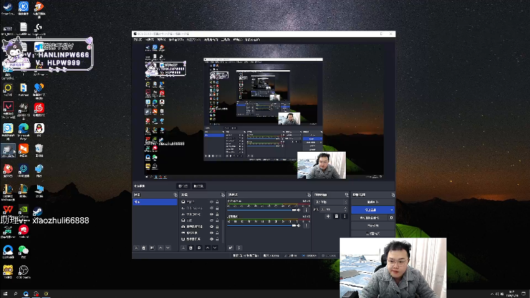This screenshot has height=298, width=530.
Task: Mute the first Audio Mixer channel speaker icon
Action: coord(299,210)
